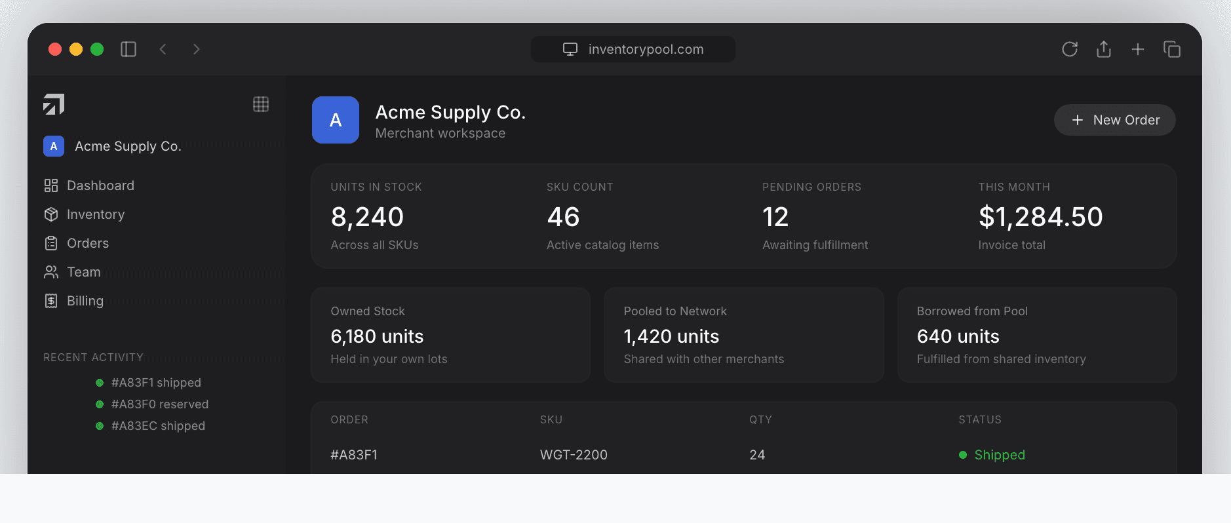Screen dimensions: 1231x523
Task: Click the app logo arrow icon
Action: click(x=54, y=104)
